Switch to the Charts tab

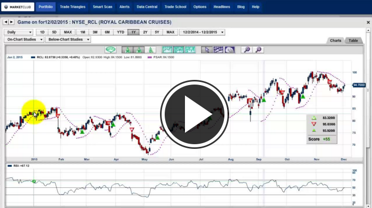[336, 40]
